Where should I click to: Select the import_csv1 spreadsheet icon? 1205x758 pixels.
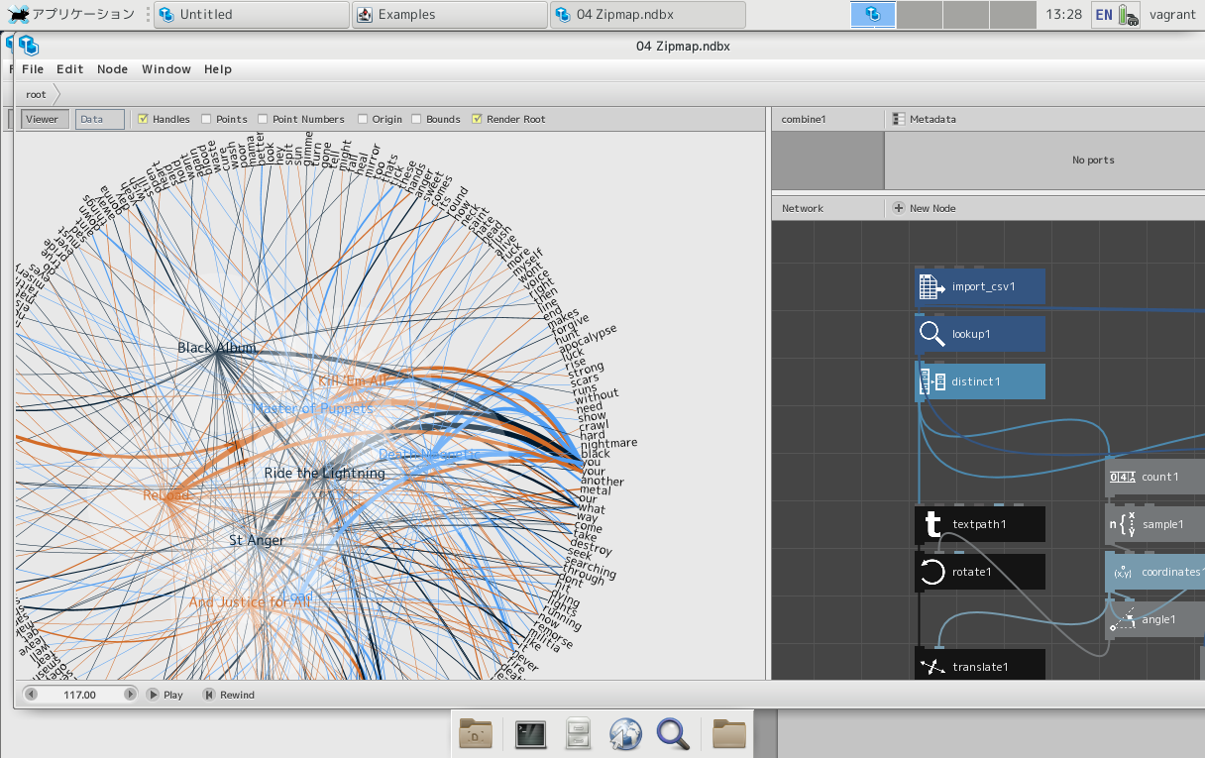point(930,286)
